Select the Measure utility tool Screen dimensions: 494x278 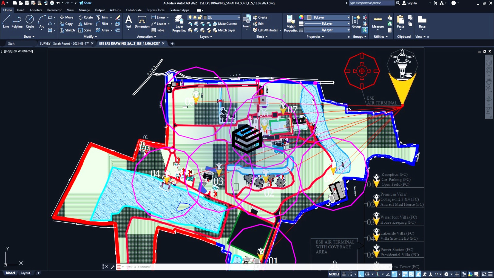coord(378,22)
